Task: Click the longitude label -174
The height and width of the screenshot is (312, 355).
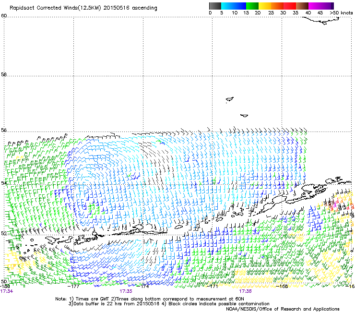Action: point(143,286)
